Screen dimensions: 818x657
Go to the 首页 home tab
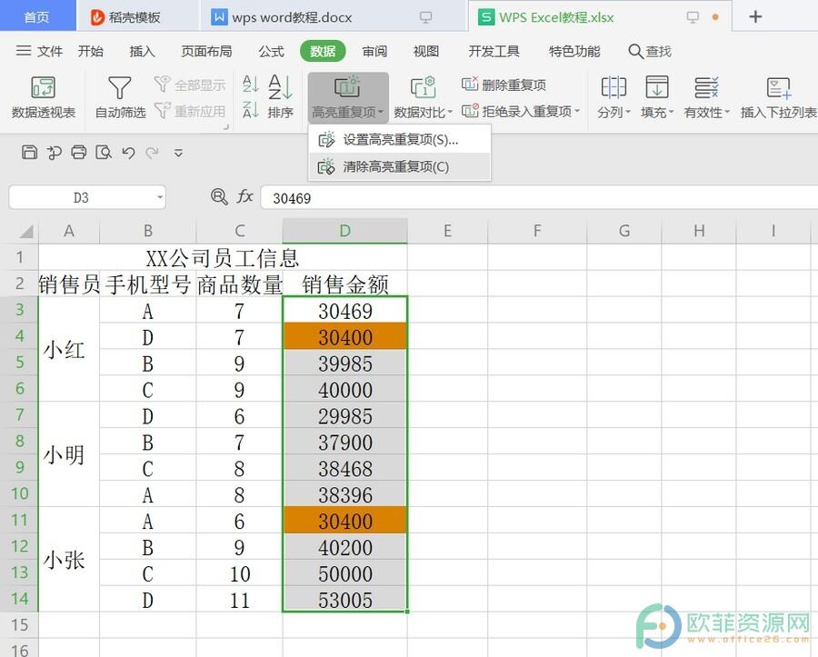pyautogui.click(x=37, y=16)
